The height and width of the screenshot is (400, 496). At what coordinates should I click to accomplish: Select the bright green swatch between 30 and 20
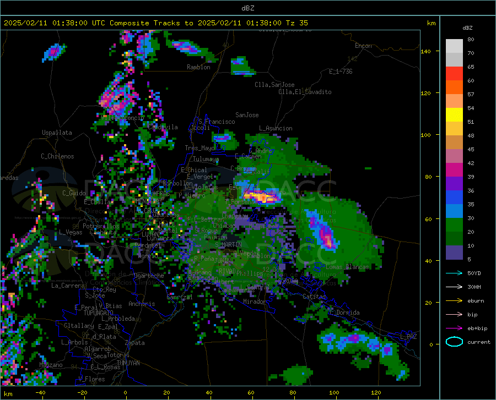[454, 225]
